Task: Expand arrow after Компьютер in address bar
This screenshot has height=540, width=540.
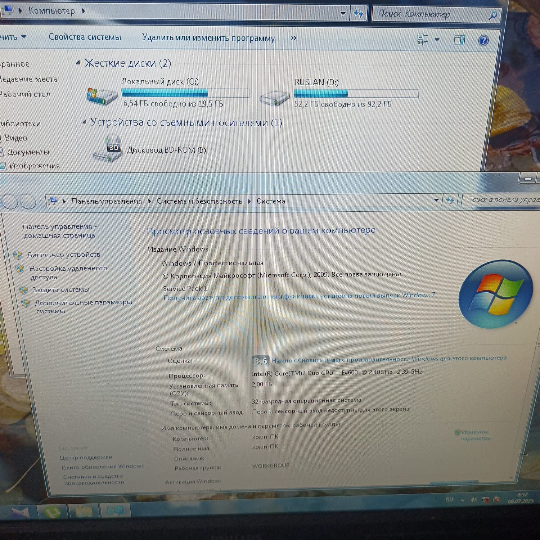Action: click(x=84, y=11)
